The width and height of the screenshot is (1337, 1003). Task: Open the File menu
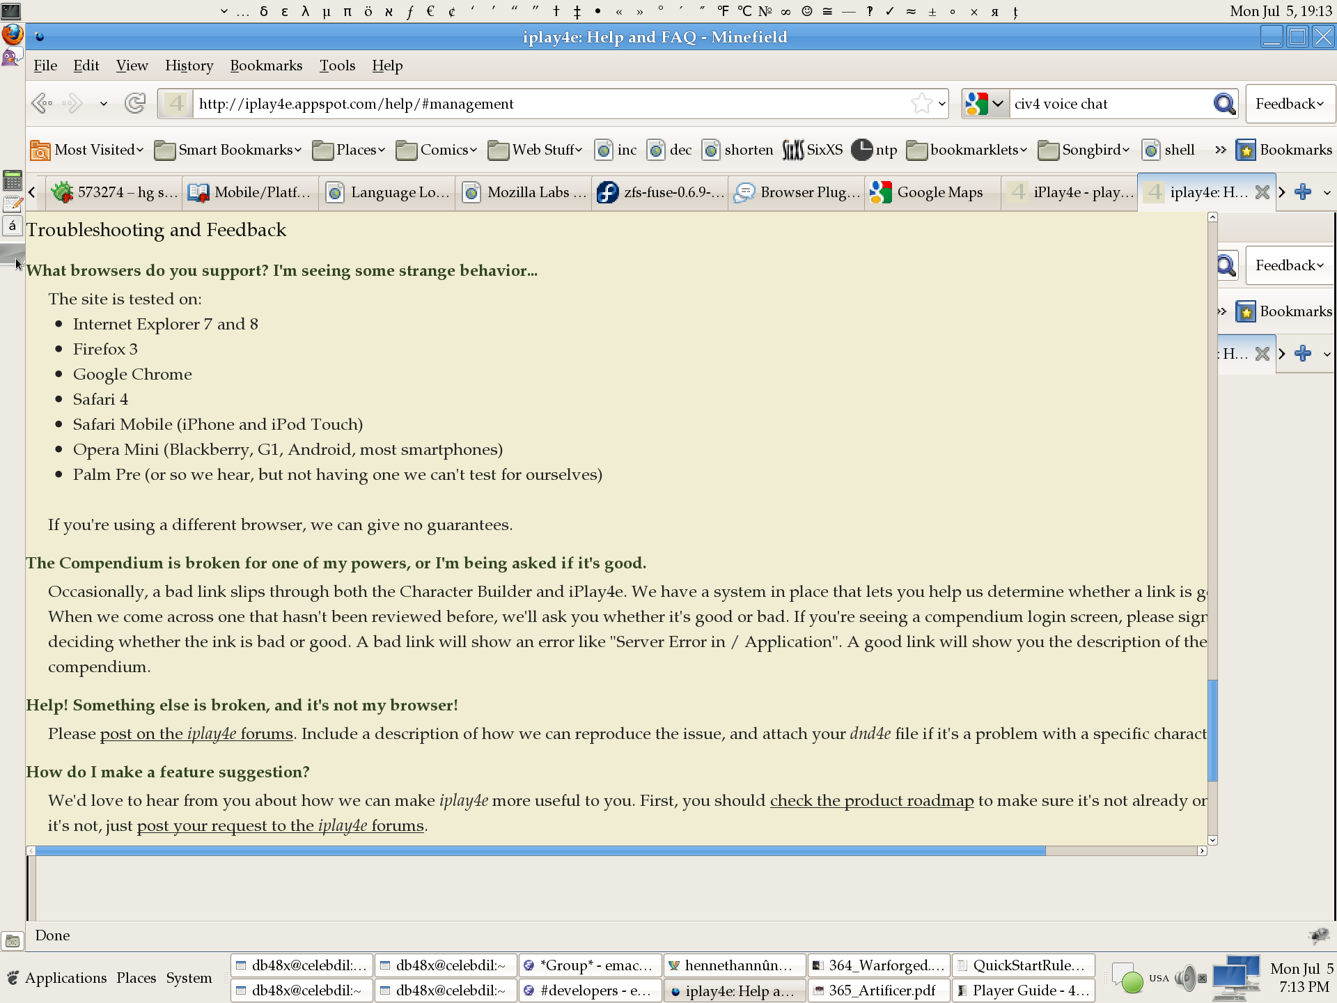[x=45, y=65]
